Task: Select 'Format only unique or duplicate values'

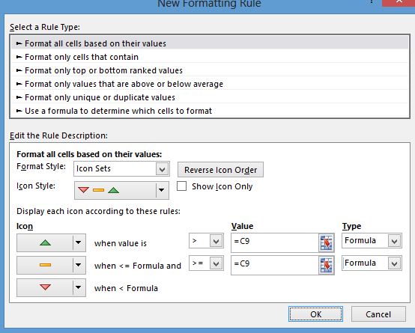Action: click(x=210, y=97)
